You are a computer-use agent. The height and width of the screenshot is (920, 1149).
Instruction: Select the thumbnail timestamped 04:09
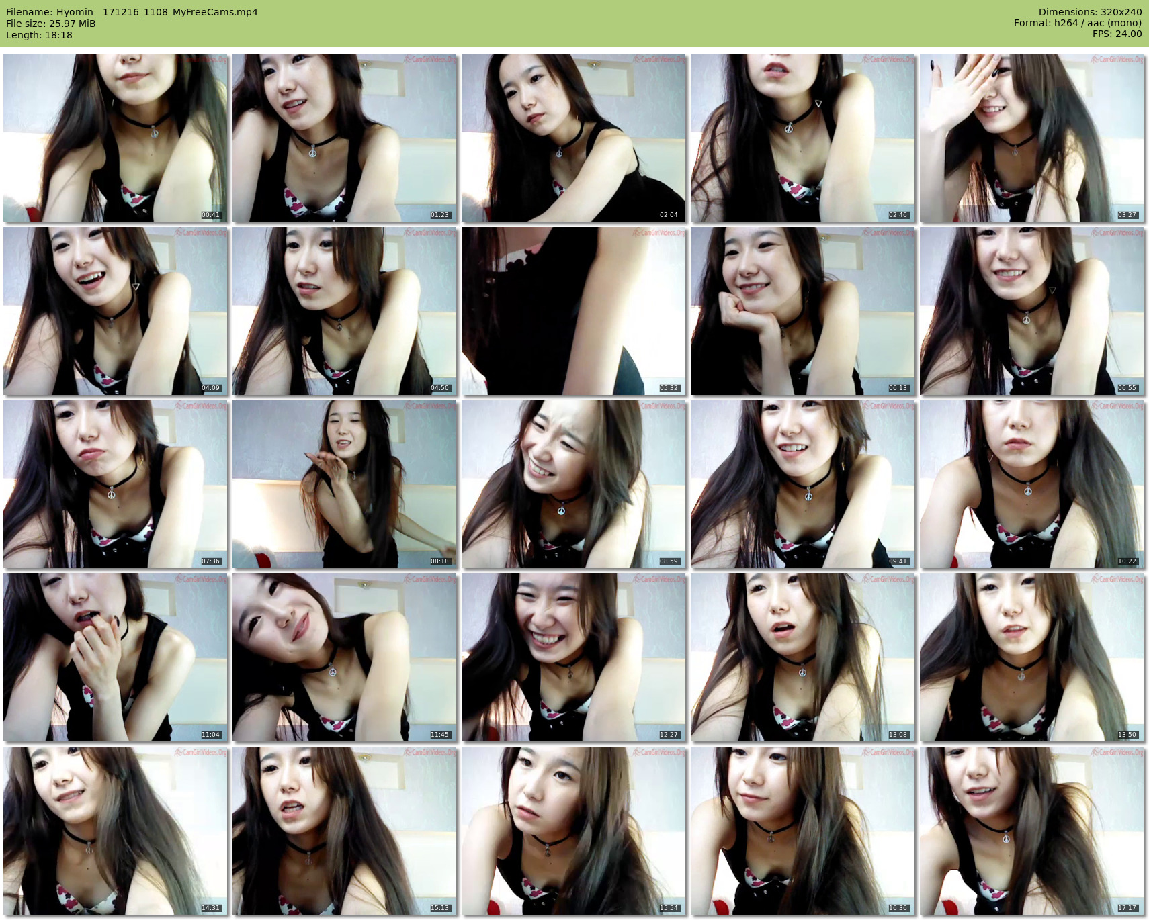116,311
